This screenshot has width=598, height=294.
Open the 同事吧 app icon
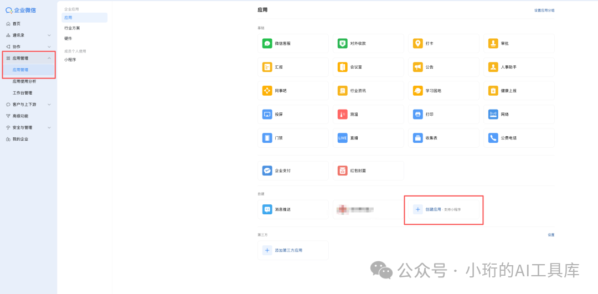click(x=267, y=91)
